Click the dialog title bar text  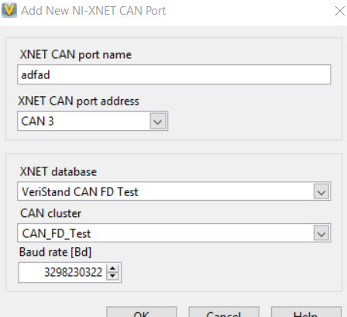tap(93, 11)
